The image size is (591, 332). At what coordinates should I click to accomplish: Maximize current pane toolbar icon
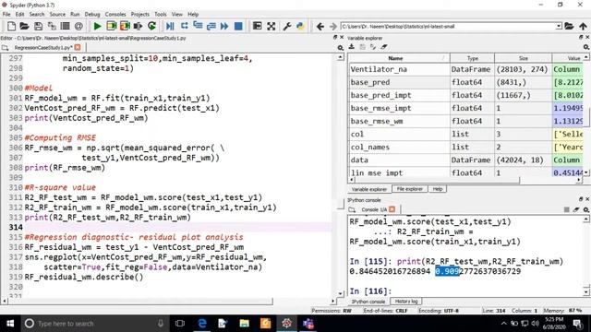click(x=257, y=27)
